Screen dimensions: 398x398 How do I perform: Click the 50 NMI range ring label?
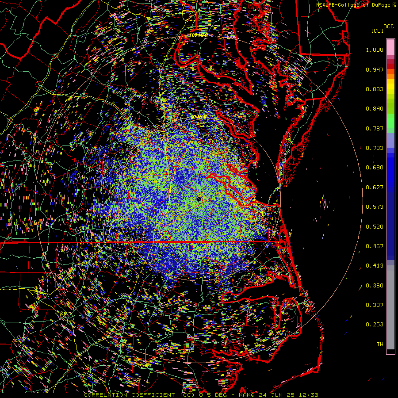[x=198, y=117]
